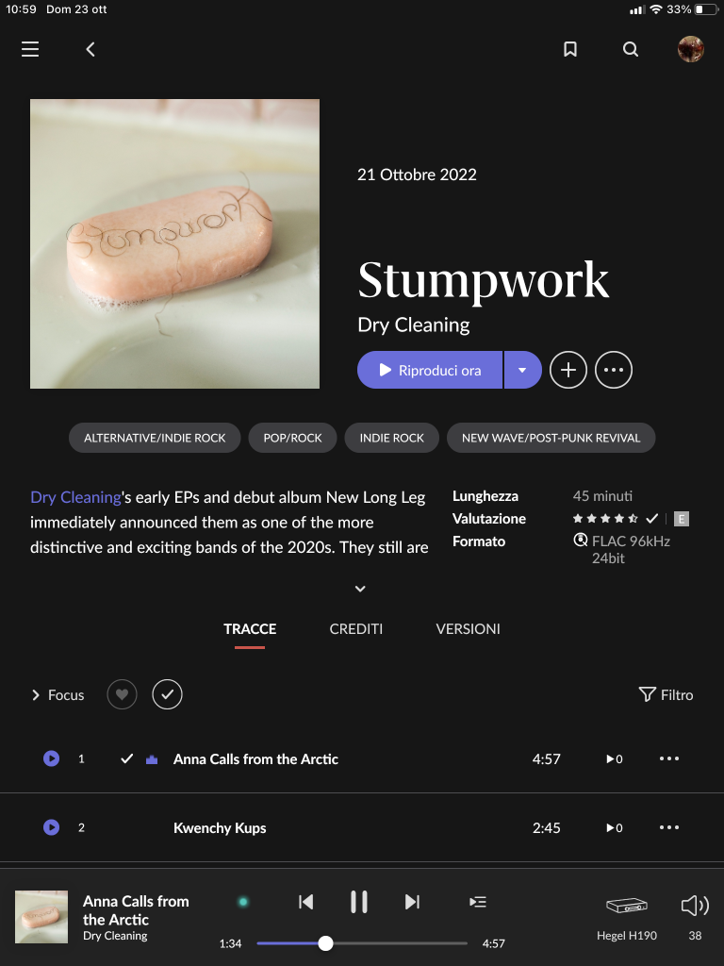Click the playback progress slider knob

(x=325, y=943)
